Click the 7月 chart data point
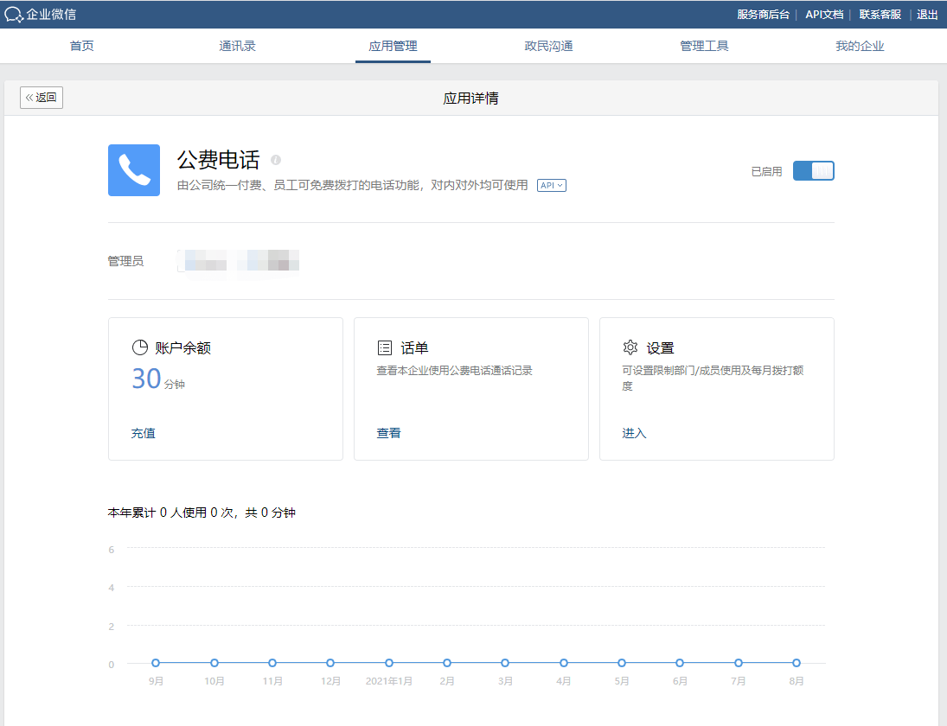The height and width of the screenshot is (726, 947). pos(738,663)
